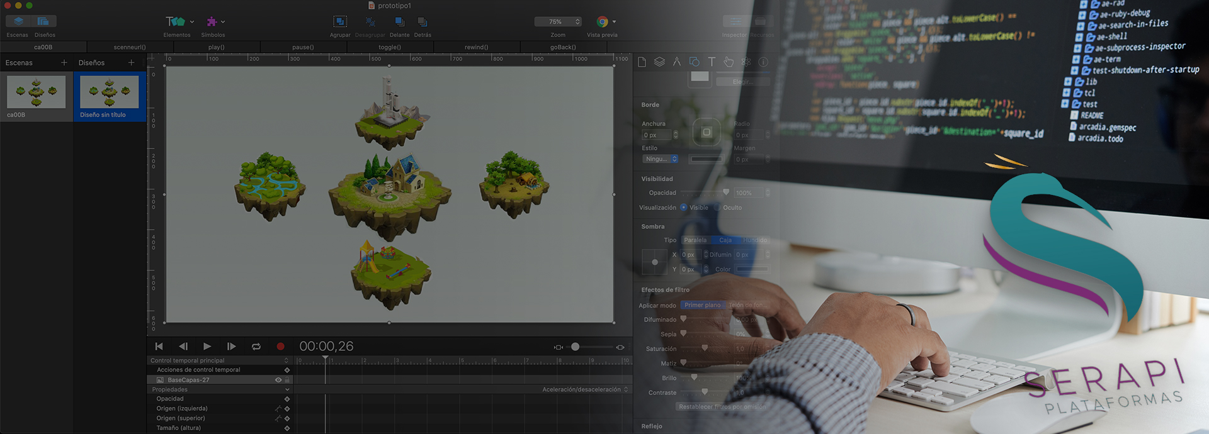Viewport: 1209px width, 434px height.
Task: Open 'Control temporal principal' timeline dropdown
Action: pos(219,360)
